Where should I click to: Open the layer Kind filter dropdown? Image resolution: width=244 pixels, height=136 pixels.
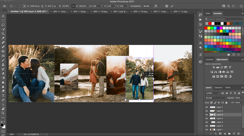coord(212,93)
